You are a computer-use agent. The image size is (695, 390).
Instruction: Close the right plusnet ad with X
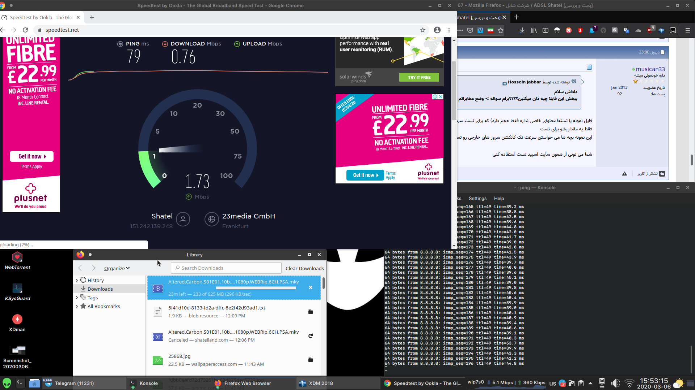441,97
